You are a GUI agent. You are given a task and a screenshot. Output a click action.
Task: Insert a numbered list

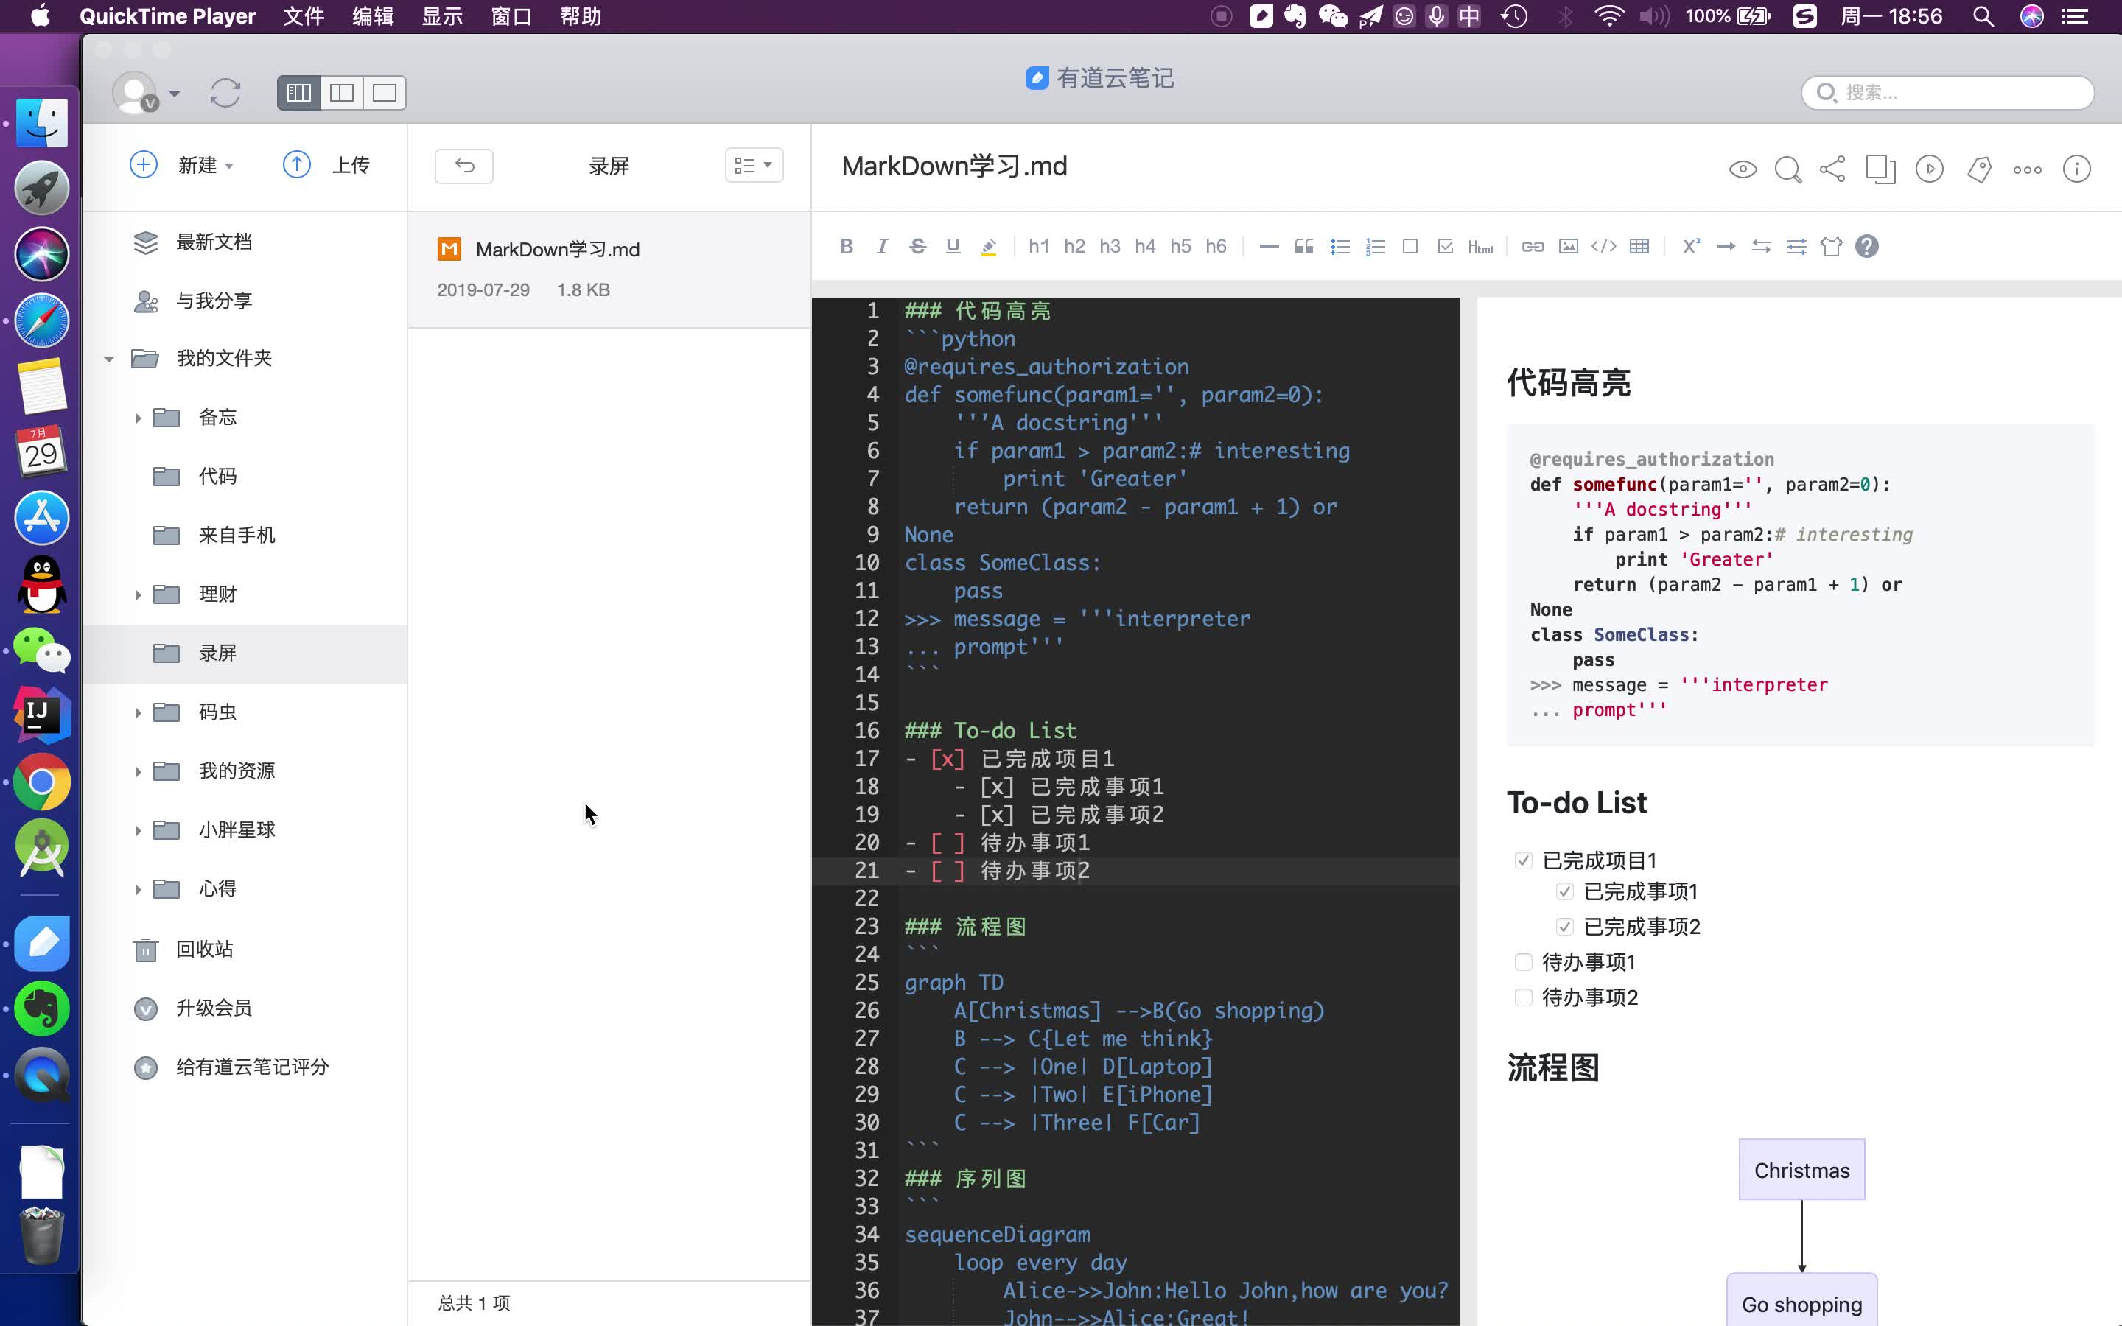pyautogui.click(x=1375, y=247)
